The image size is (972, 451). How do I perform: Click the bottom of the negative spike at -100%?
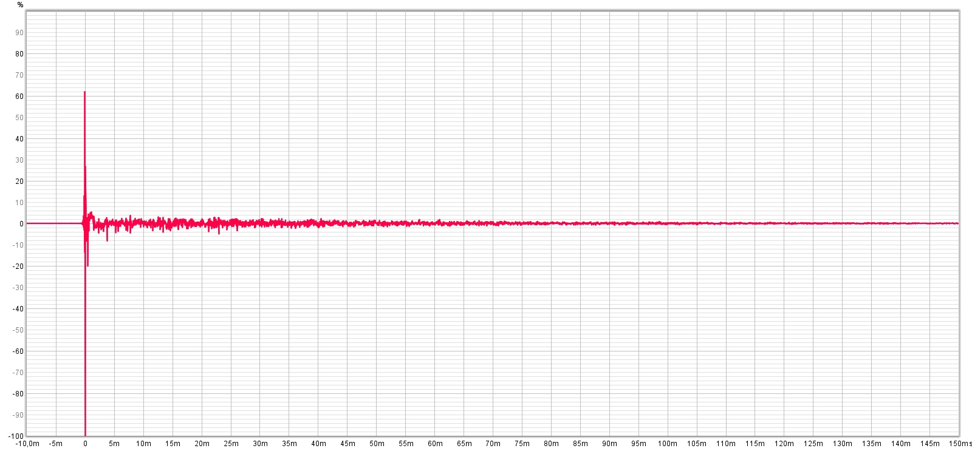pos(85,433)
